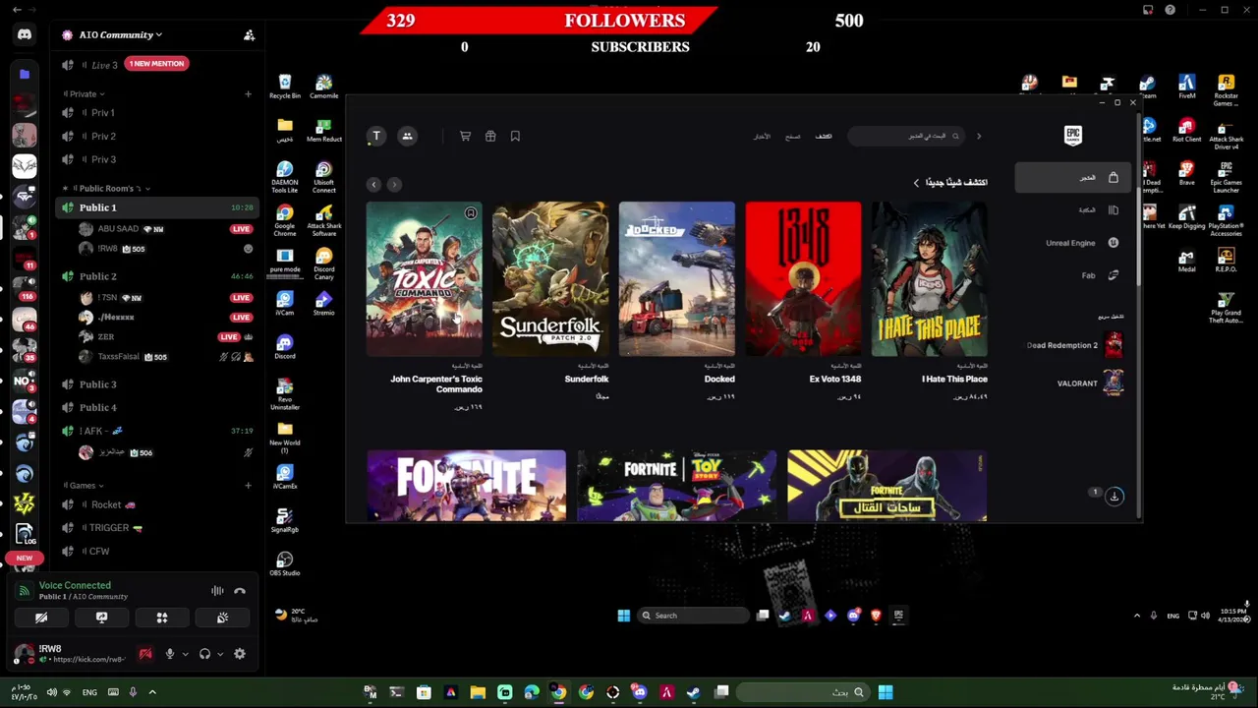Screen dimensions: 1258x708
Task: Click user ABU SAAD in Public 1
Action: [118, 229]
